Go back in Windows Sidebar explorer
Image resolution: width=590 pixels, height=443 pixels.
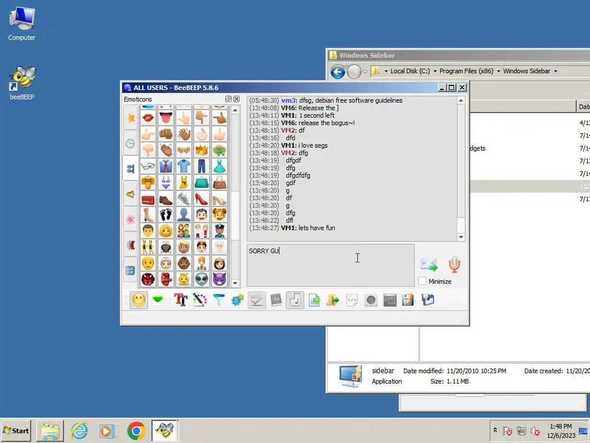pyautogui.click(x=338, y=72)
